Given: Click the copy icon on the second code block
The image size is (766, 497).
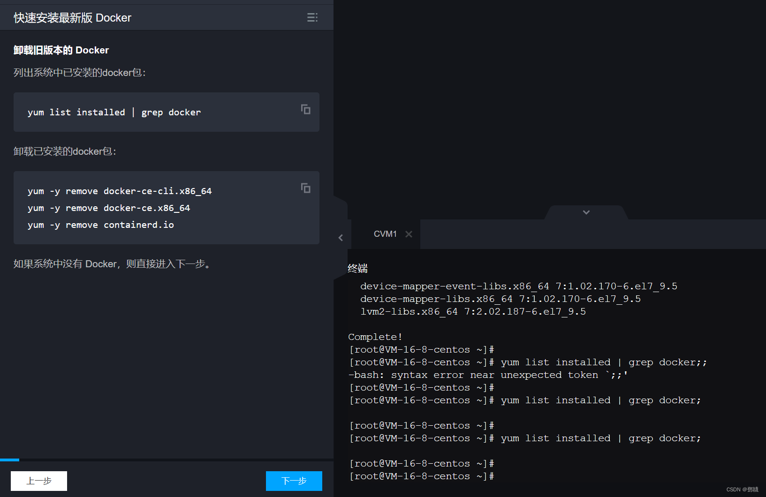Looking at the screenshot, I should point(305,188).
